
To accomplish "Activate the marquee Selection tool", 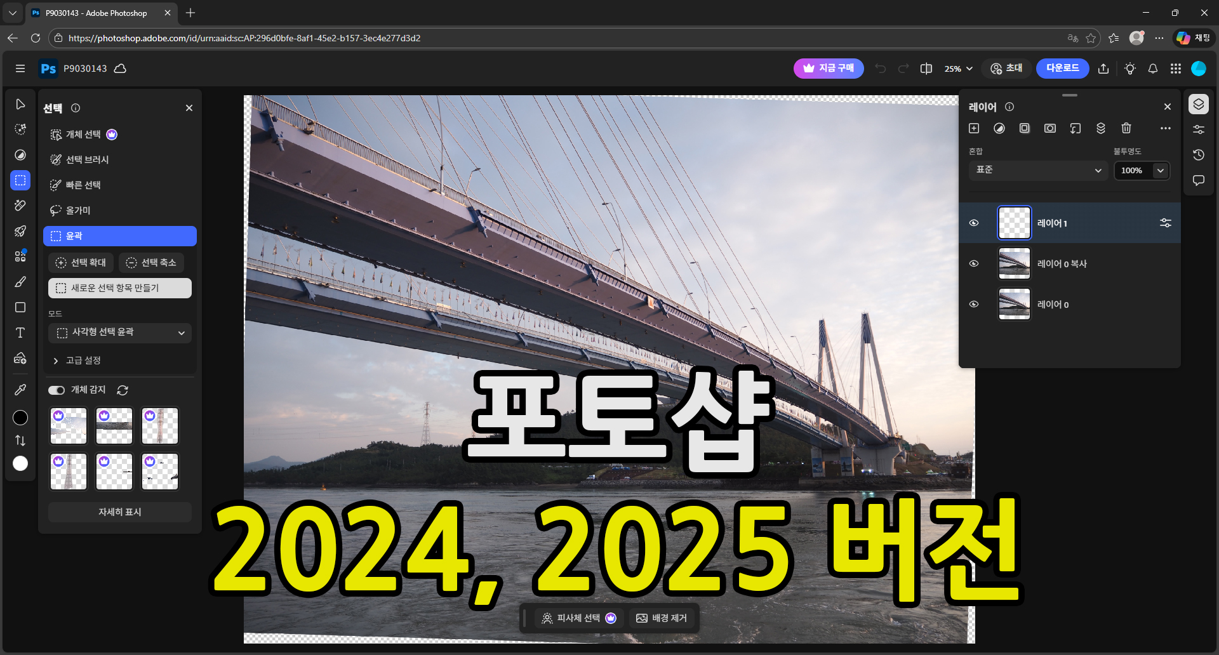I will 20,180.
